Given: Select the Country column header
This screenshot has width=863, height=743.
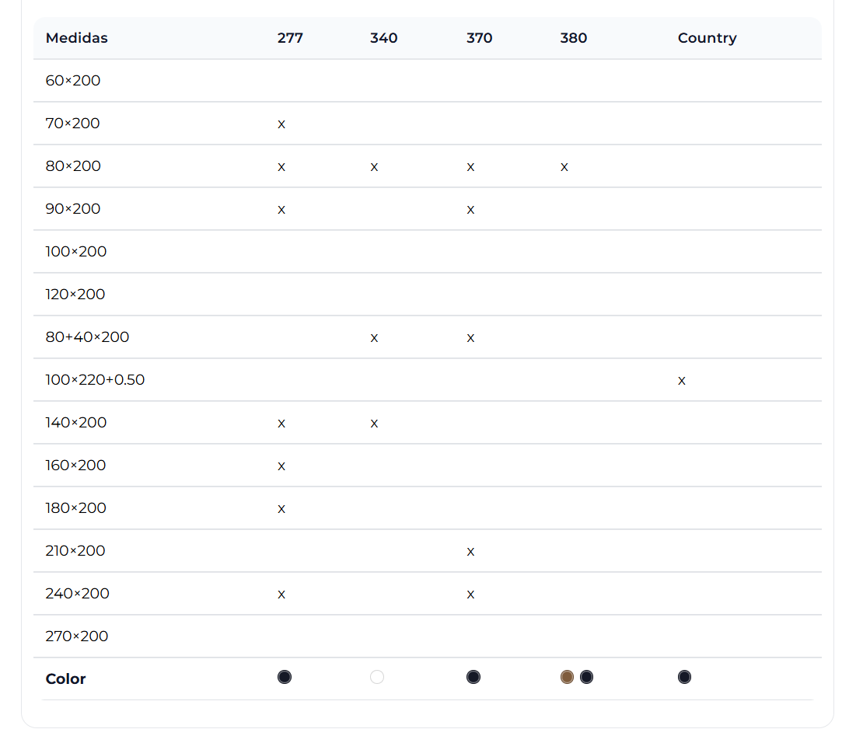Looking at the screenshot, I should (707, 38).
